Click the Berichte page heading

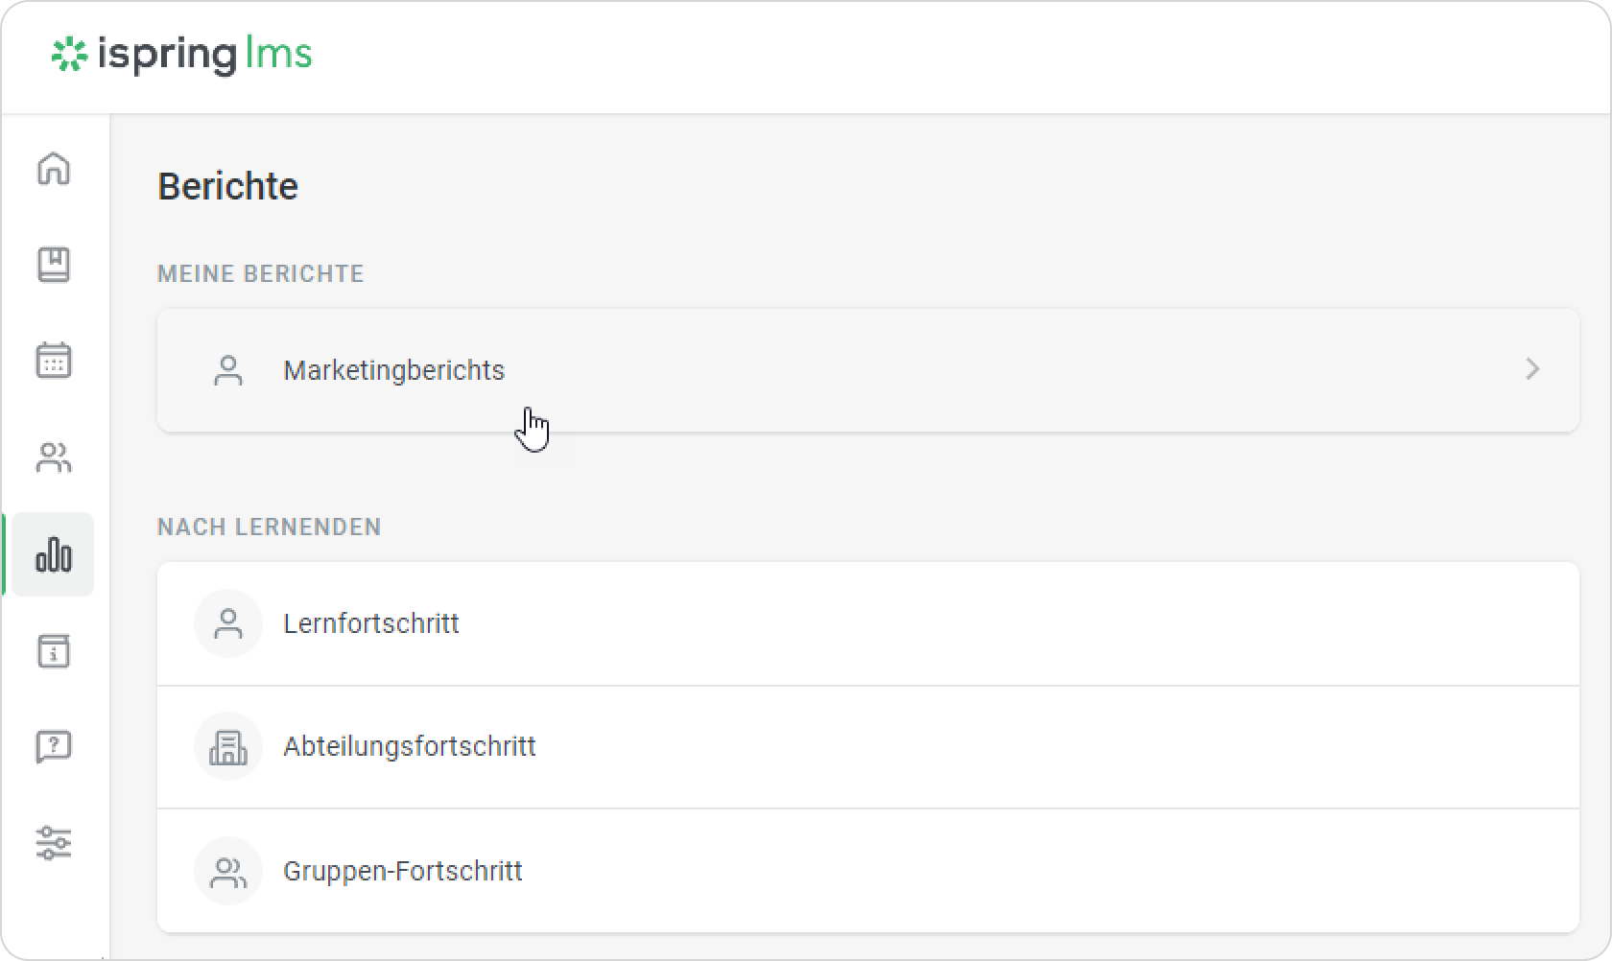[228, 186]
